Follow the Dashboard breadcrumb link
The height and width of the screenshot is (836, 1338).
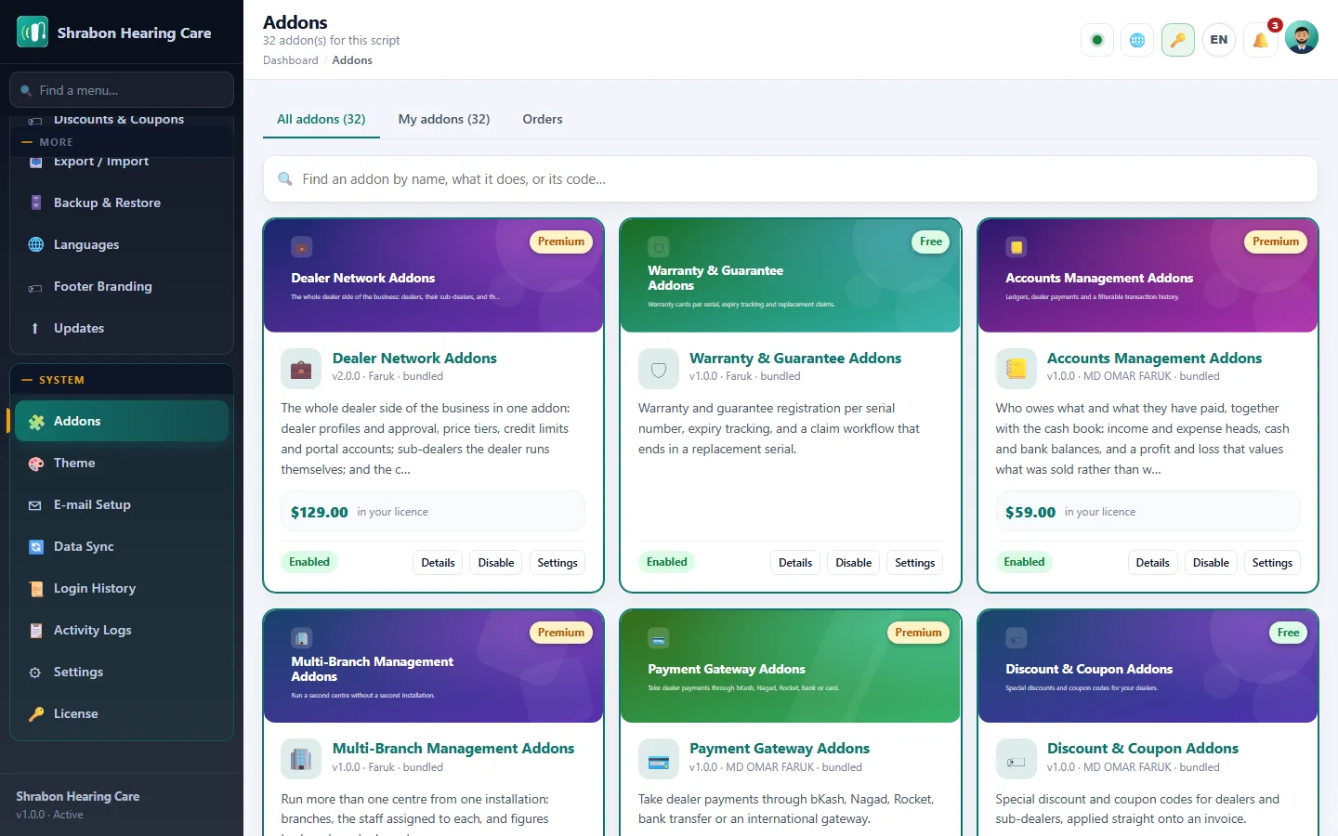[x=291, y=60]
